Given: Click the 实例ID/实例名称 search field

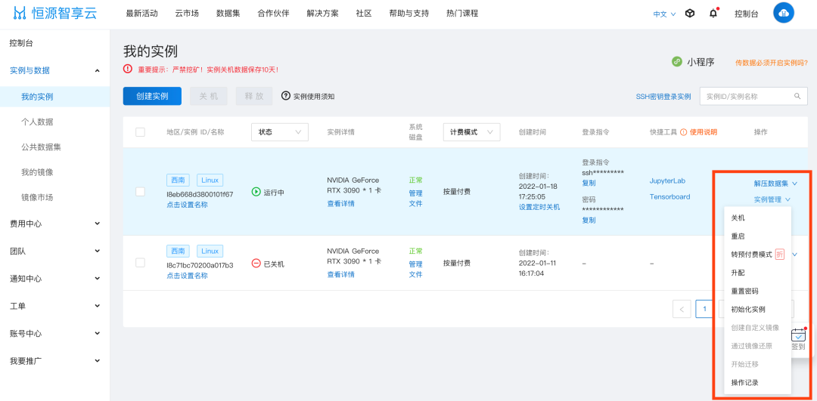Looking at the screenshot, I should click(745, 97).
